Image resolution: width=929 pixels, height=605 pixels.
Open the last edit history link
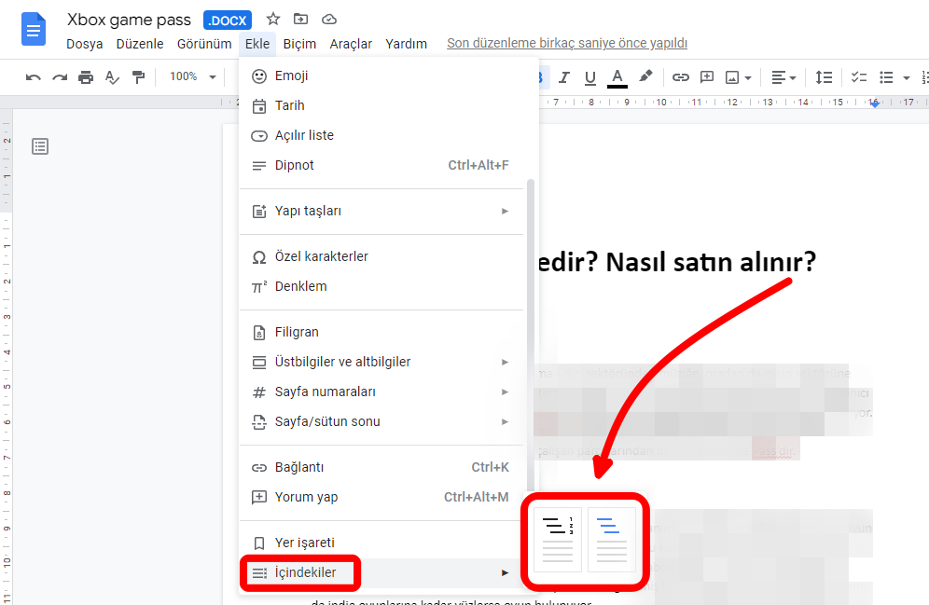(566, 44)
